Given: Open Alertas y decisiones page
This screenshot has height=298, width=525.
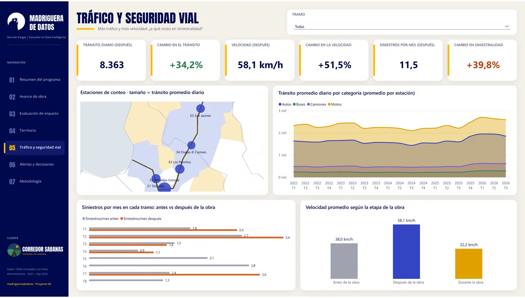Looking at the screenshot, I should (34, 165).
